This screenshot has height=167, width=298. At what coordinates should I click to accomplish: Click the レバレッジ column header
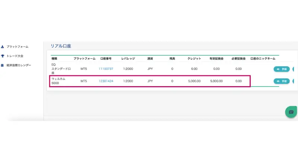pyautogui.click(x=128, y=59)
